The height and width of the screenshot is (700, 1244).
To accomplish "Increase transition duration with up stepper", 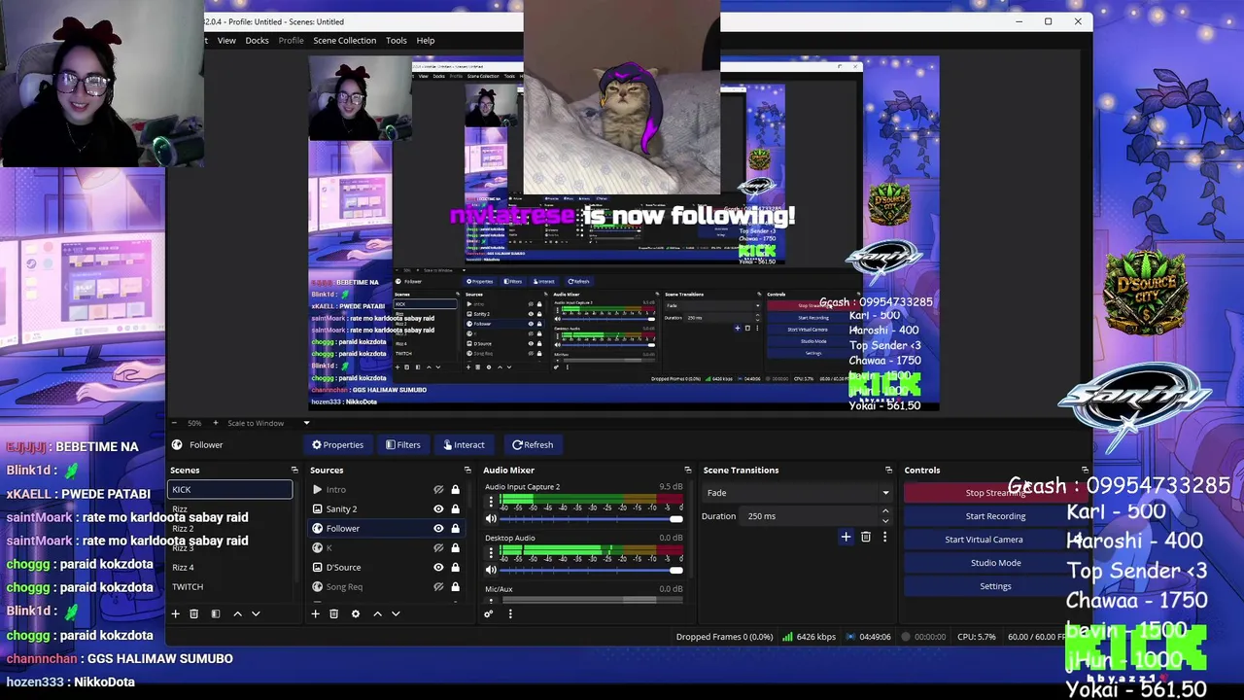I will point(887,512).
